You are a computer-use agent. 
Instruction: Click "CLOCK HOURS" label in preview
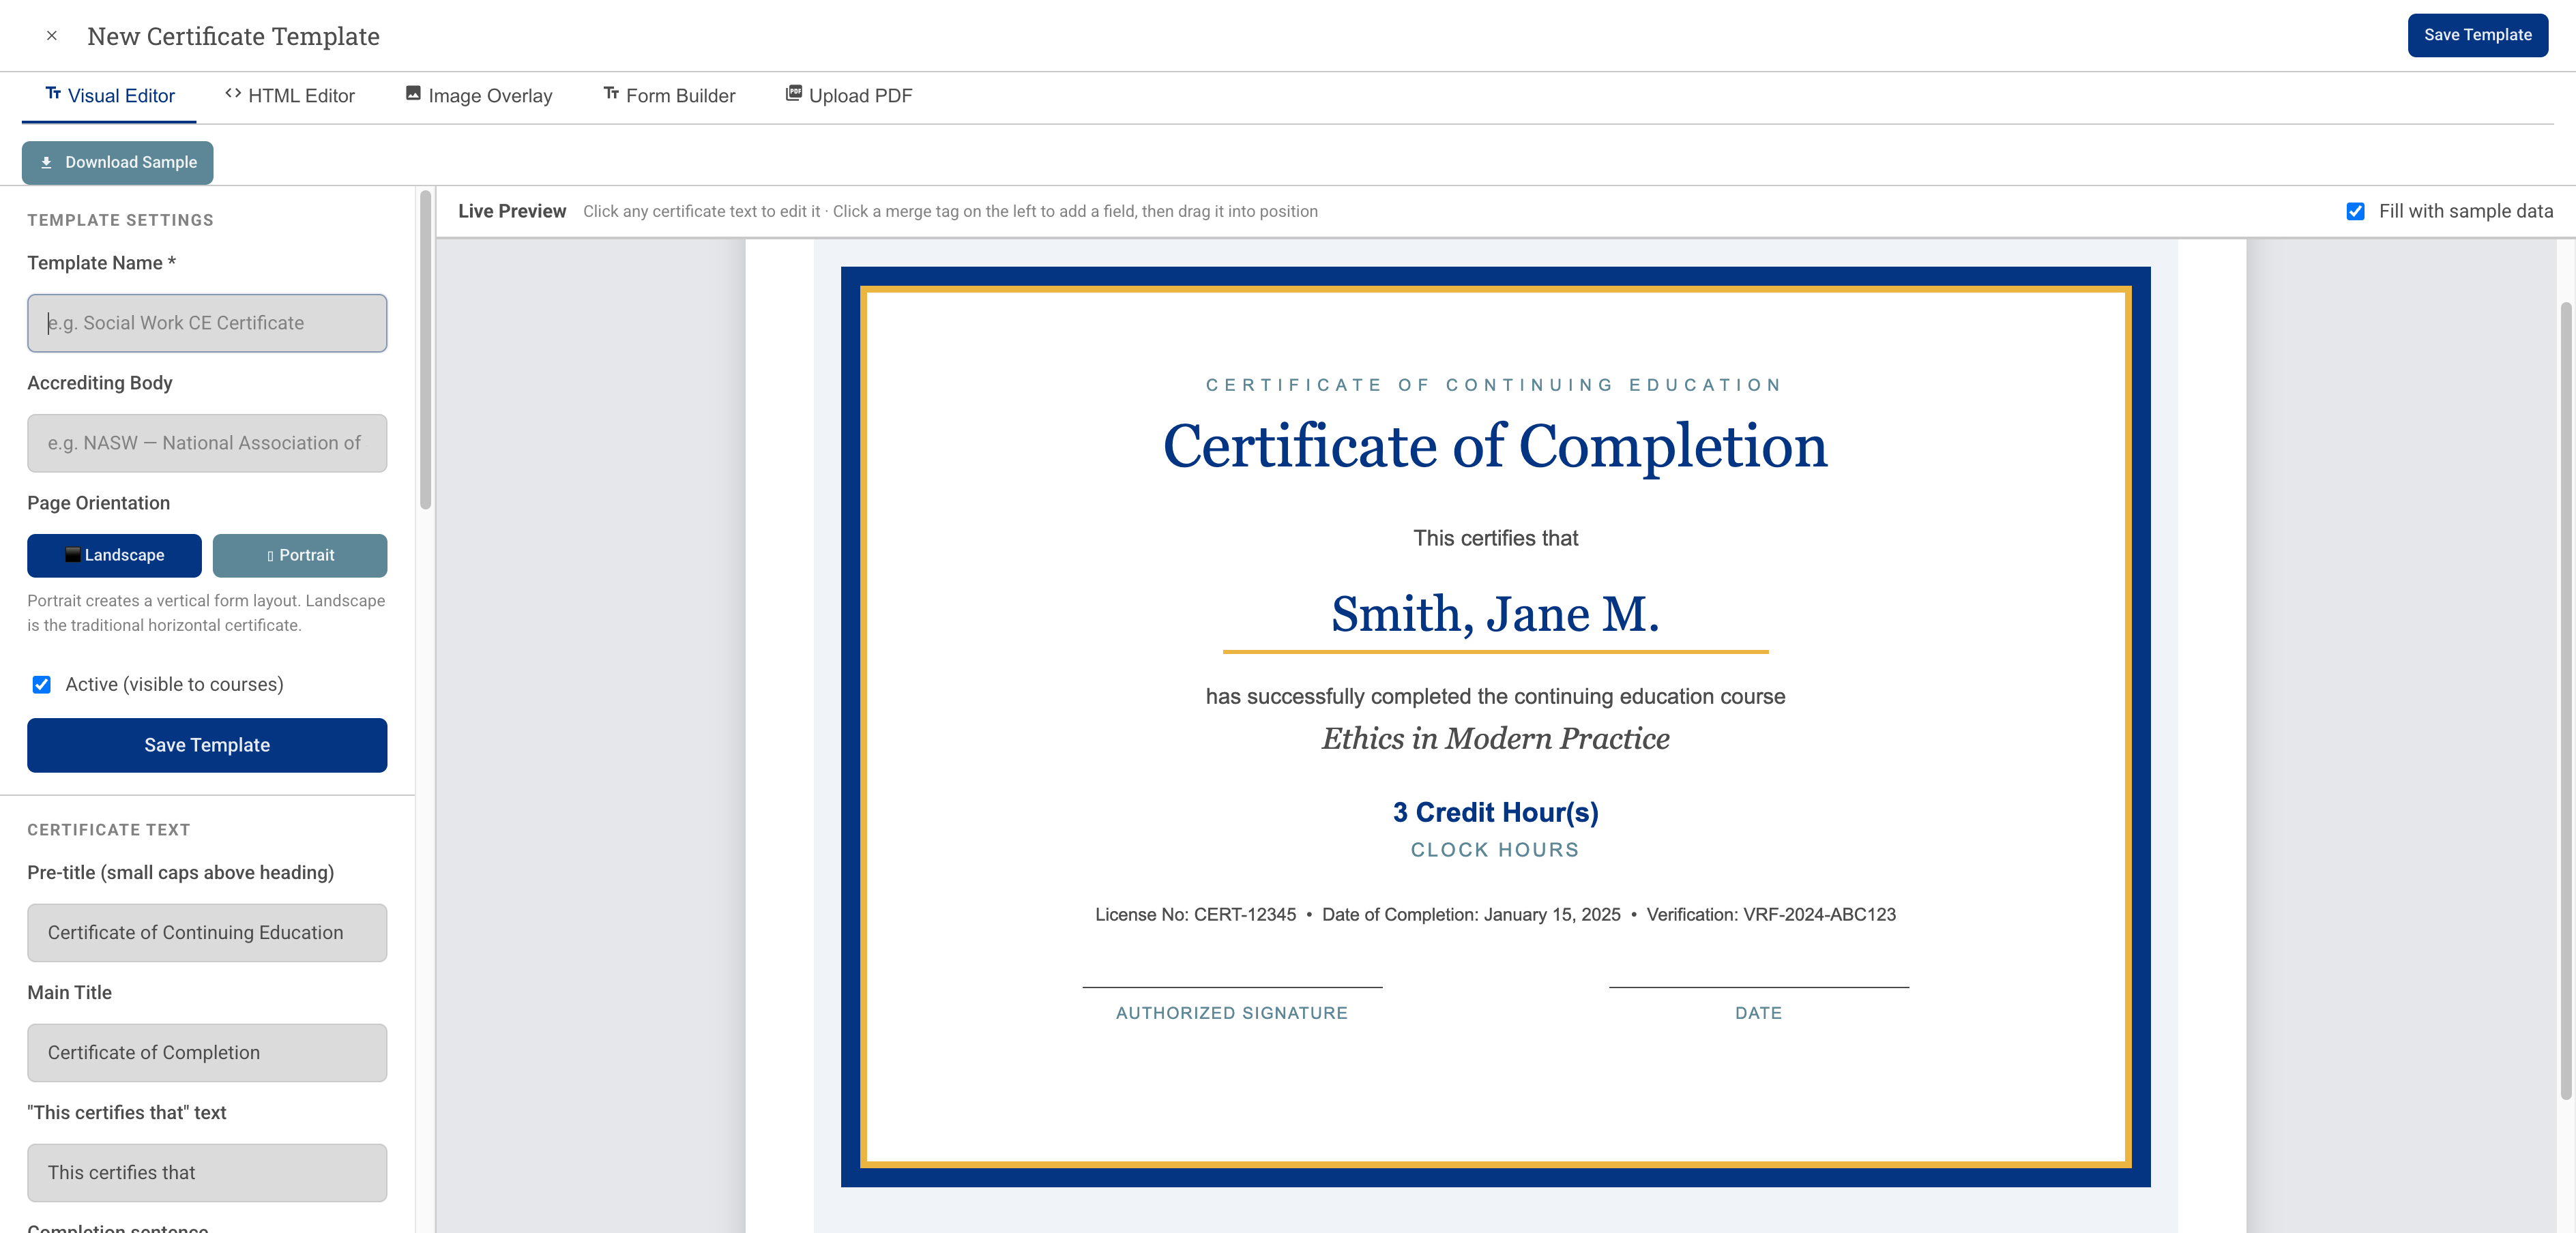coord(1495,850)
